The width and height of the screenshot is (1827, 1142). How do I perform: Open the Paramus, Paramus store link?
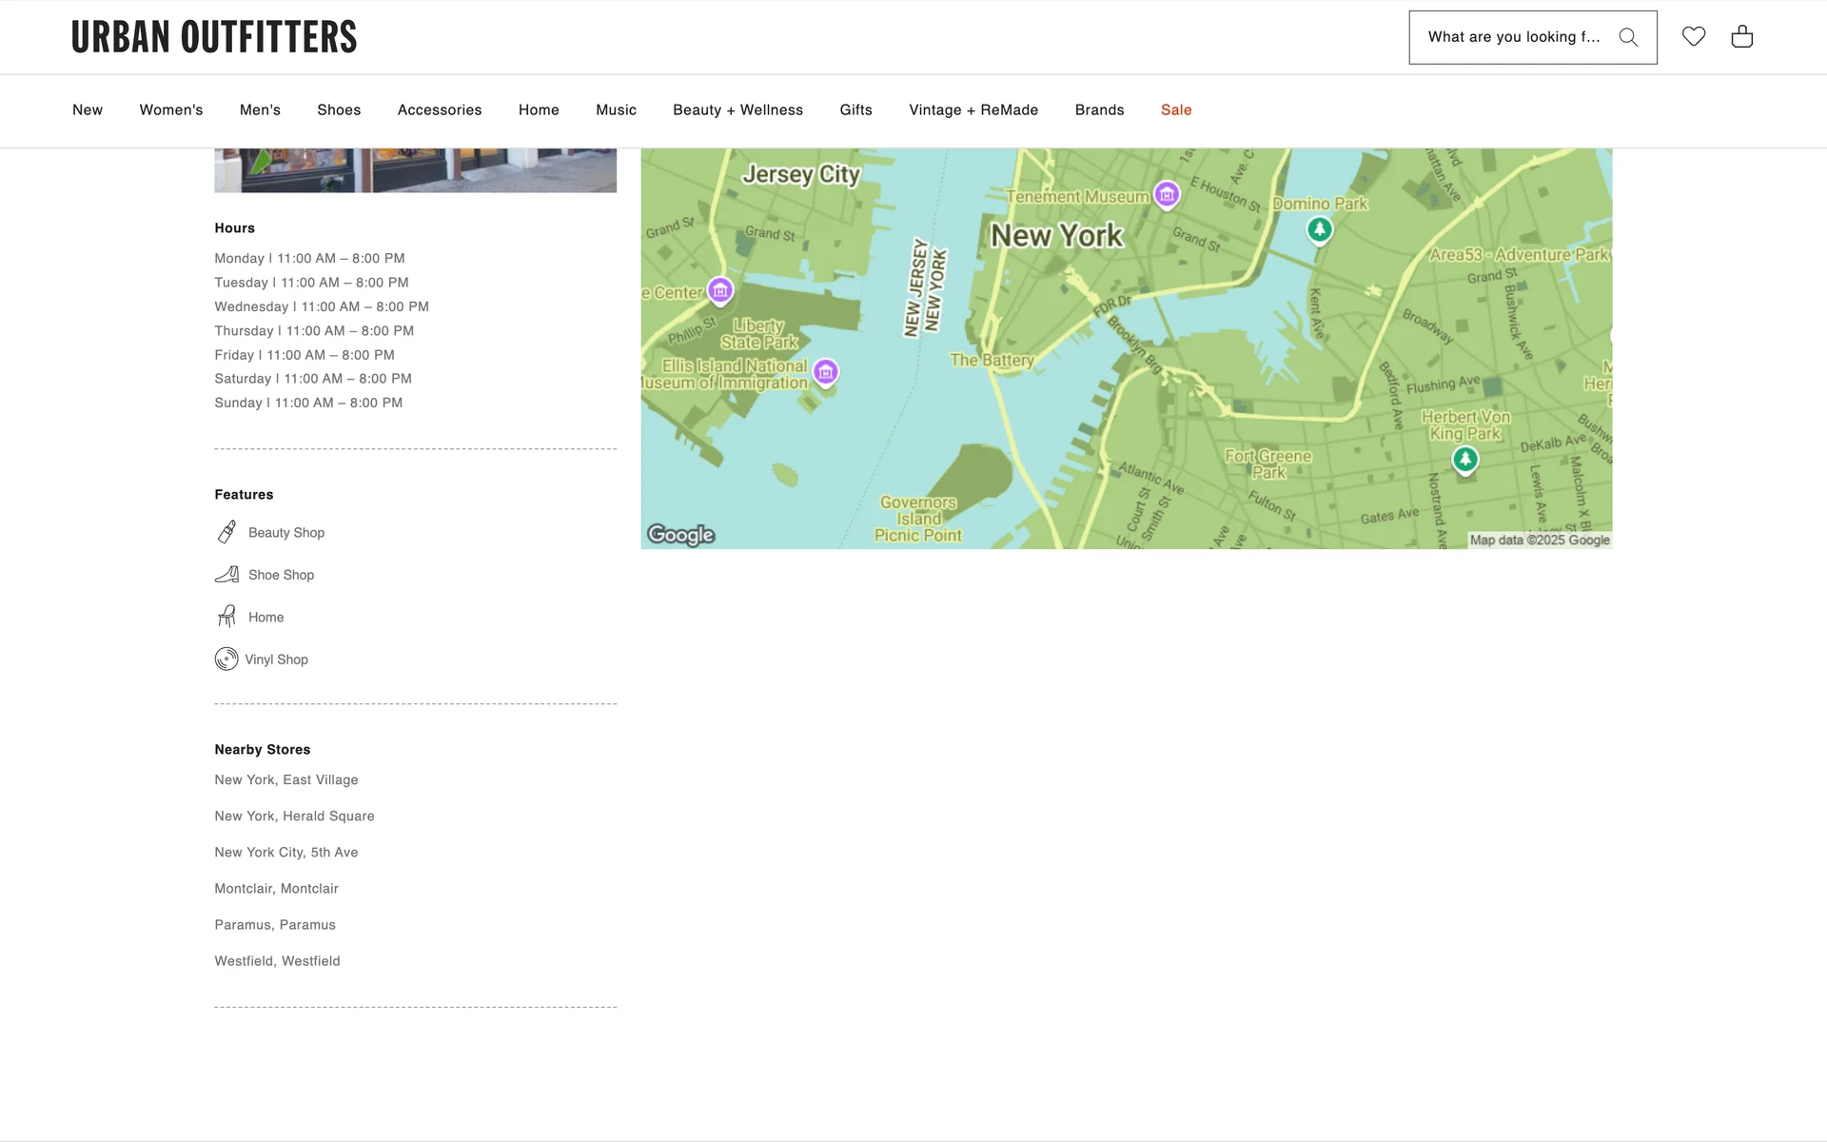tap(275, 925)
